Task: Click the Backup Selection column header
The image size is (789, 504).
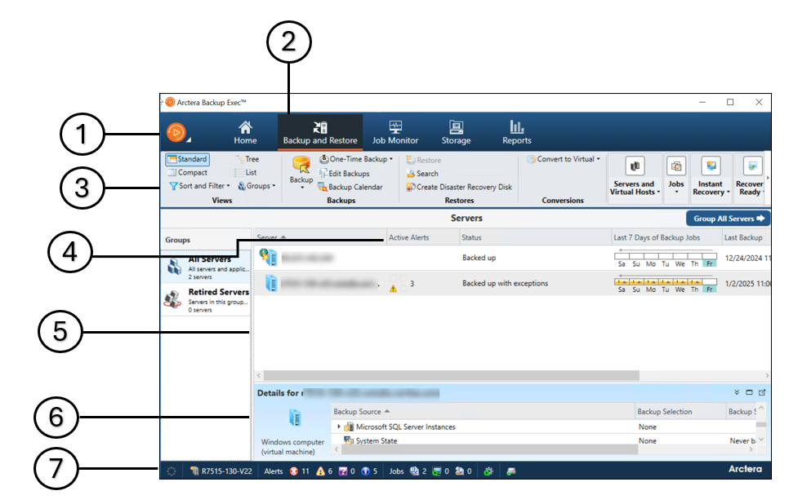Action: pos(680,412)
